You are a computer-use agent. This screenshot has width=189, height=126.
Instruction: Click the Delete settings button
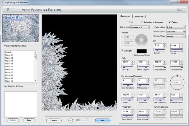13,120
